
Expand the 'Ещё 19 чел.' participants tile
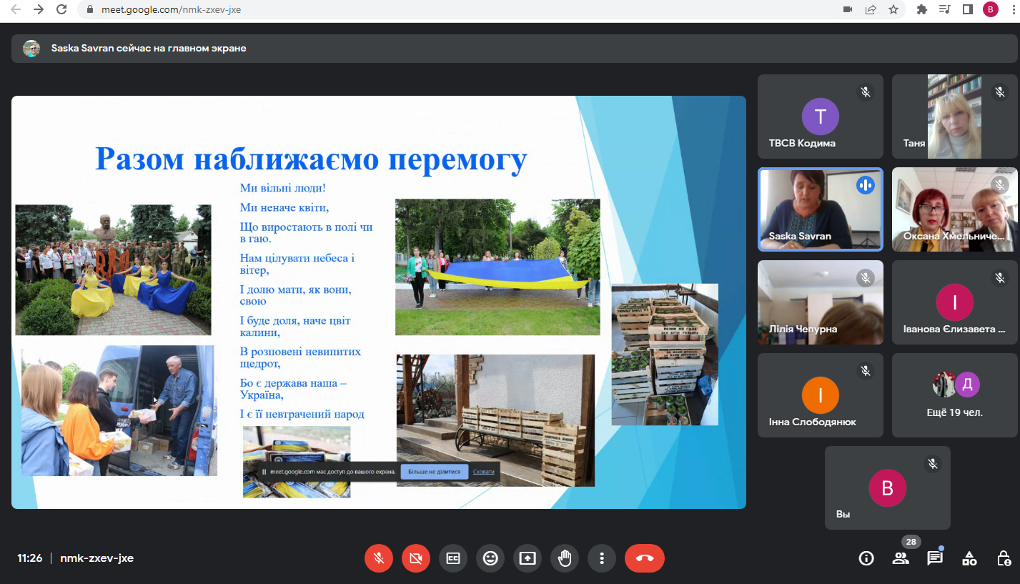[x=954, y=395]
